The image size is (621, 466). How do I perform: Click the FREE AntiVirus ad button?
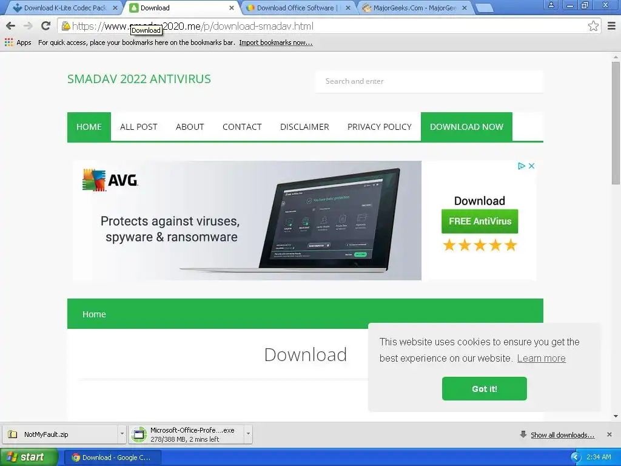(x=480, y=221)
